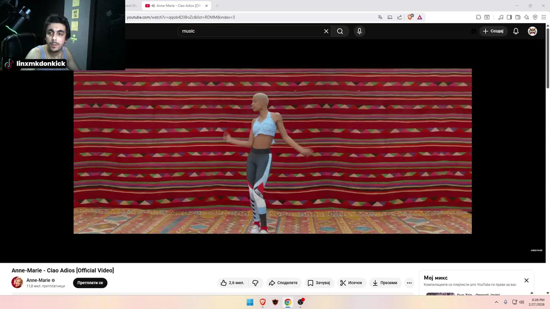The width and height of the screenshot is (550, 309).
Task: Open Brave Wallet icon
Action: [x=518, y=17]
